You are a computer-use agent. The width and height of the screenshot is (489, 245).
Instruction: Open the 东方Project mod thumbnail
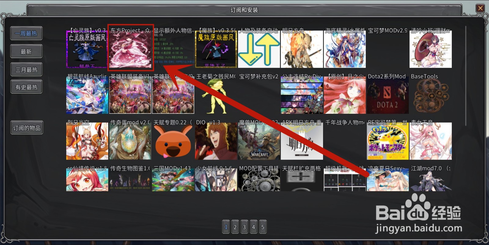130,49
